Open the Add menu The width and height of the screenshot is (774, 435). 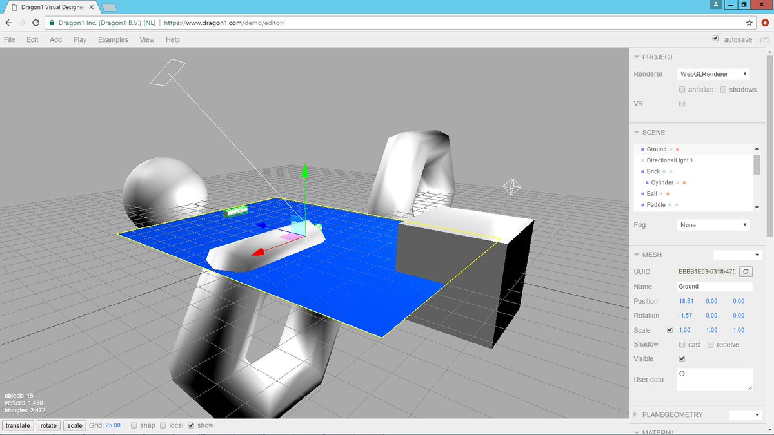55,39
